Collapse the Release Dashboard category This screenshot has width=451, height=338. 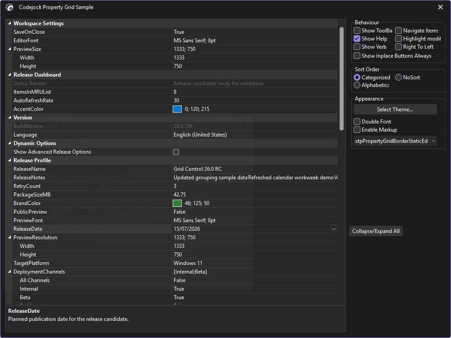9,75
